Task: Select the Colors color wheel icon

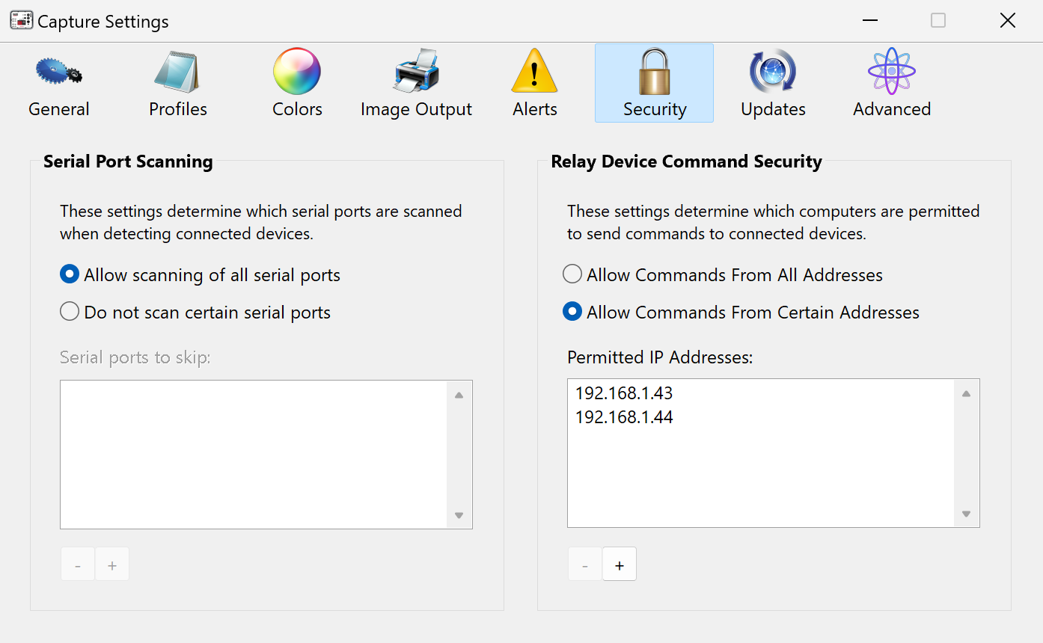Action: [x=296, y=73]
